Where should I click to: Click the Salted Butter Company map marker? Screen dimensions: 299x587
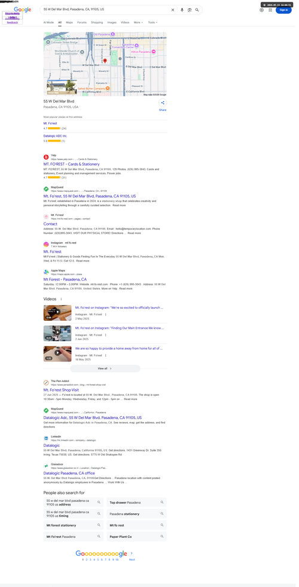point(108,88)
